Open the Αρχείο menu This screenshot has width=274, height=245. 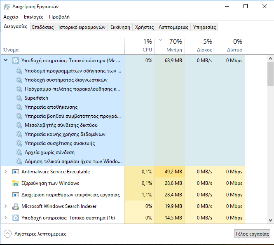click(x=11, y=17)
